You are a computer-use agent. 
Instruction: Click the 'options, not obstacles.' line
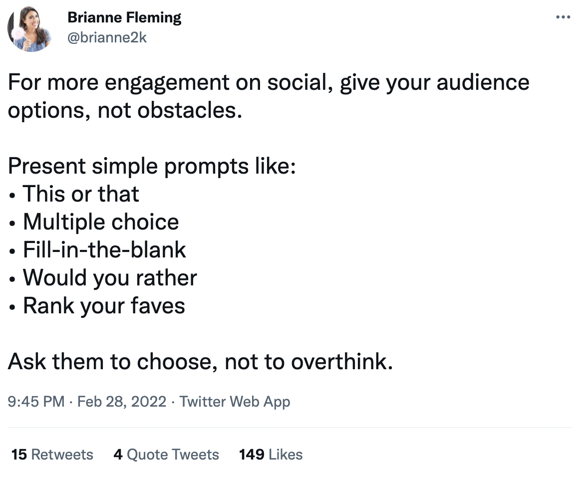pos(125,110)
